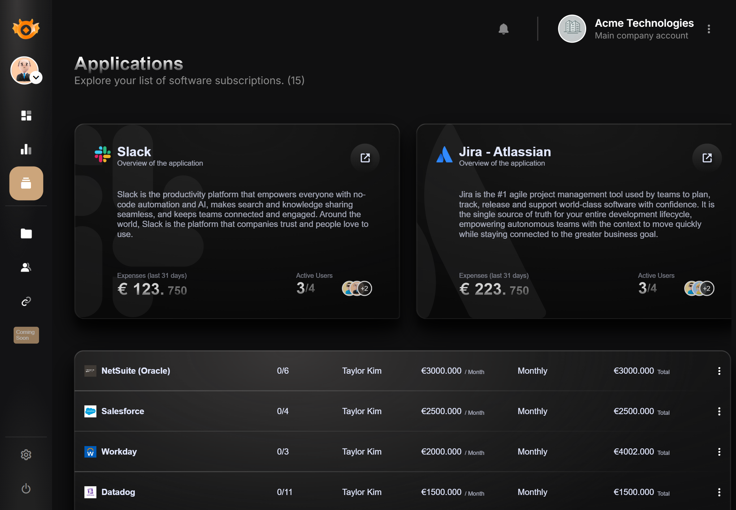Click the 3/4 active users count on Slack

coord(305,288)
